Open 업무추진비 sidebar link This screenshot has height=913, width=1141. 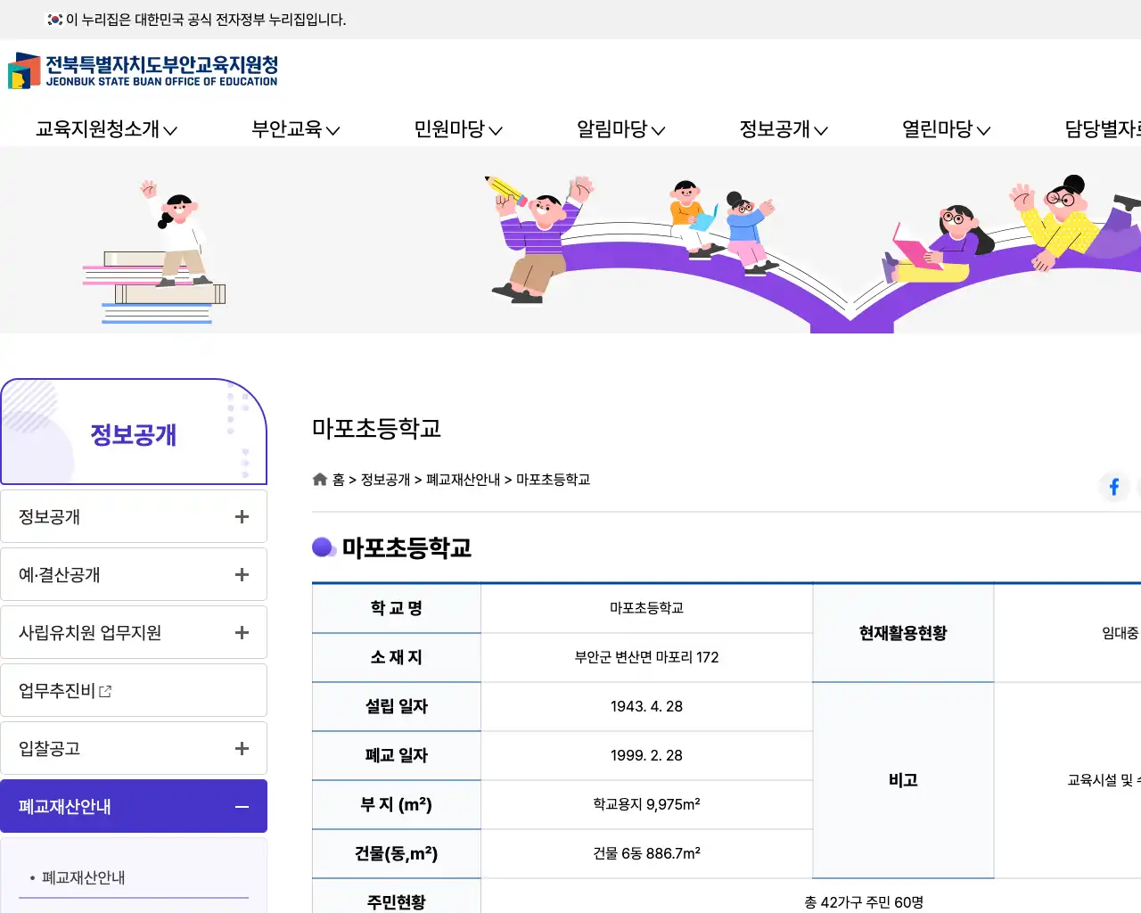[x=134, y=690]
